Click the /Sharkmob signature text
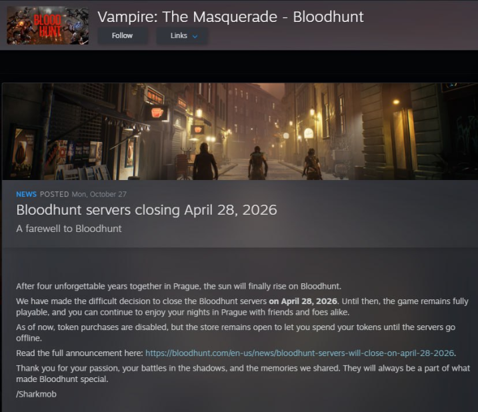 coord(36,394)
